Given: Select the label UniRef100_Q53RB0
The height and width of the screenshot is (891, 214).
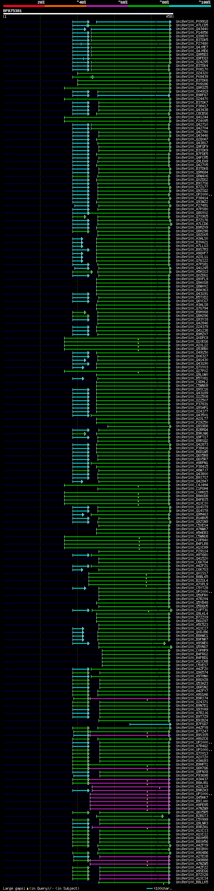Looking at the screenshot, I should point(192,349).
